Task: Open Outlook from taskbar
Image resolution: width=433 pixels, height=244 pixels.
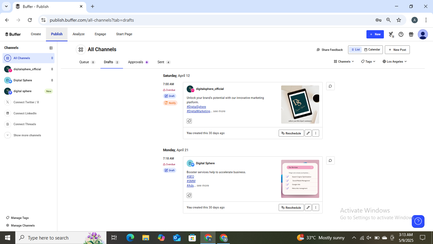Action: pyautogui.click(x=177, y=238)
